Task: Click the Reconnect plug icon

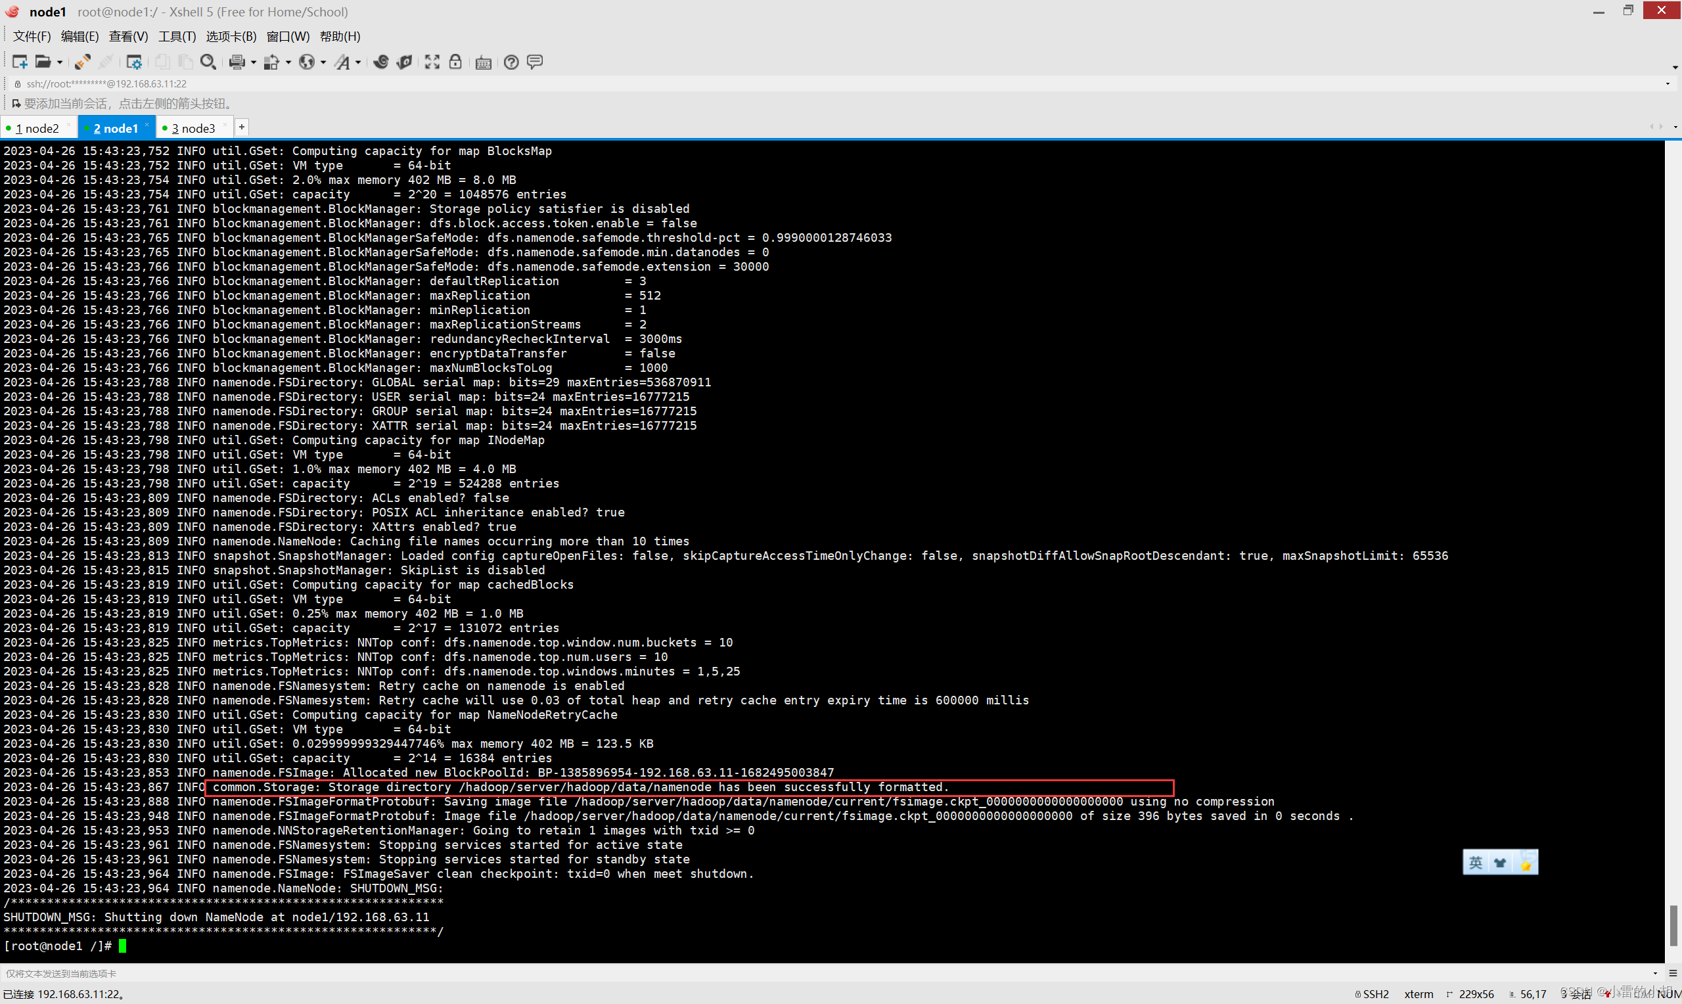Action: click(x=83, y=62)
